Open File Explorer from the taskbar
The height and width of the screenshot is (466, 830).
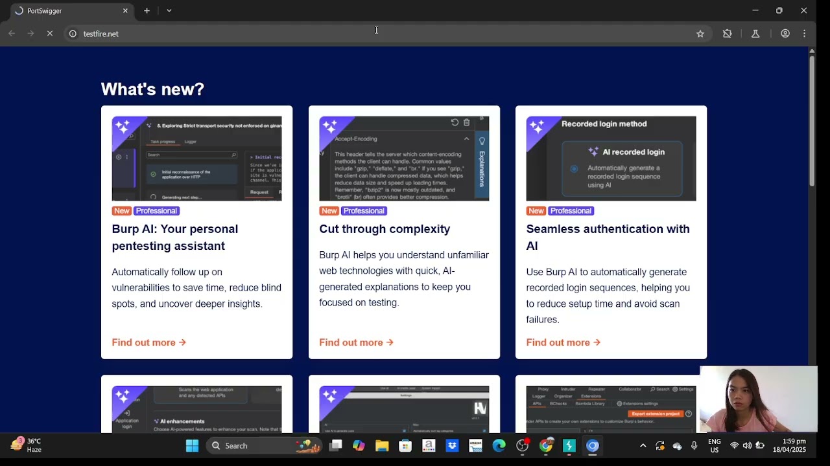382,445
